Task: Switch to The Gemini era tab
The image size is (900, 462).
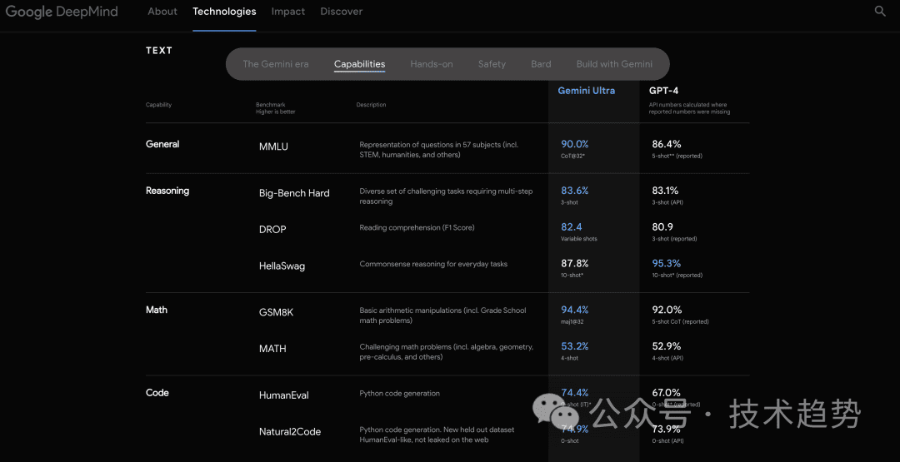Action: 276,63
